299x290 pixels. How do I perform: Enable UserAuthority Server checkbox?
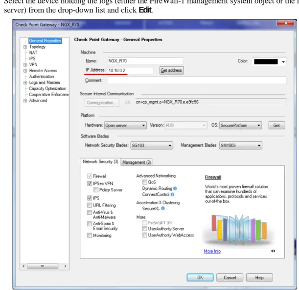point(145,229)
